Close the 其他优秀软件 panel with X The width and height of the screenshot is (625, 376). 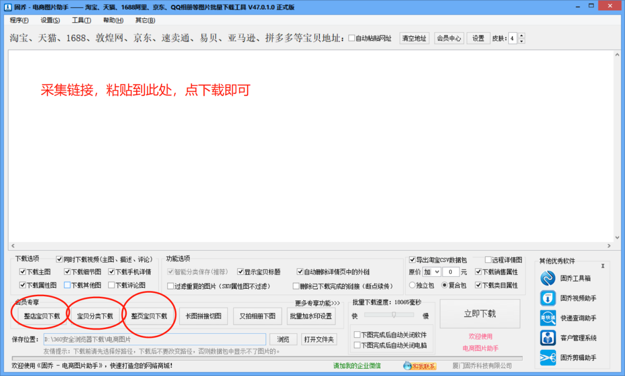(x=603, y=266)
